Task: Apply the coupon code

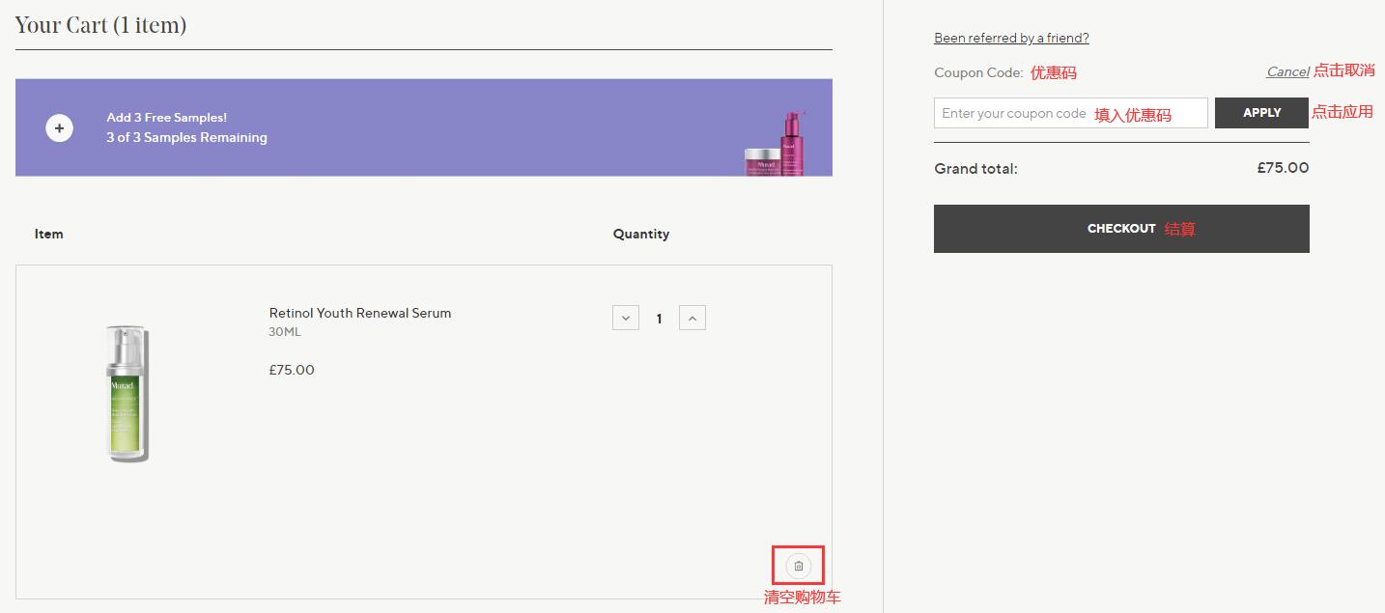Action: 1261,113
